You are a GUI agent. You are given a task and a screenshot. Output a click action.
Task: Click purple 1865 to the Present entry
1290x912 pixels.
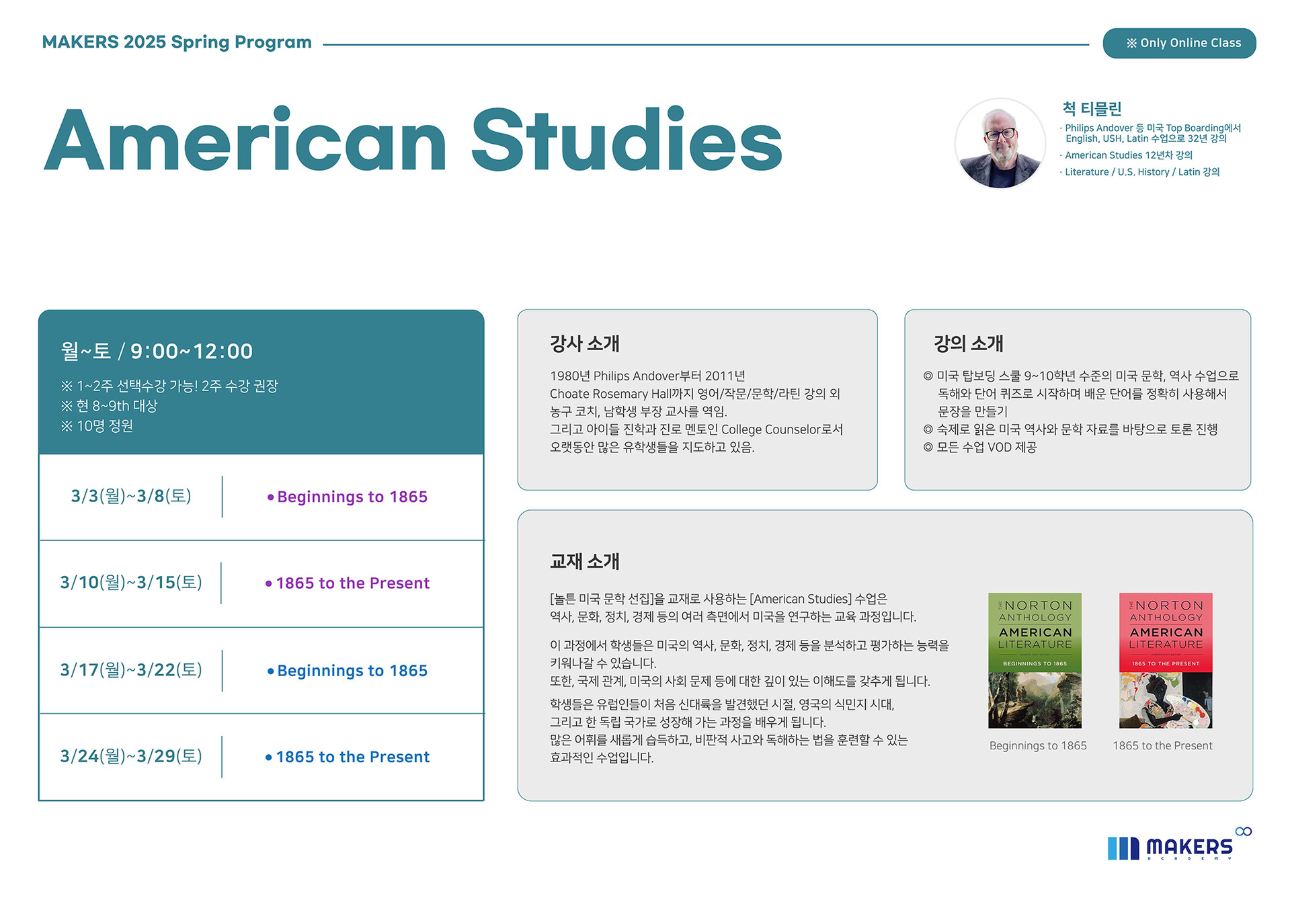pos(347,583)
